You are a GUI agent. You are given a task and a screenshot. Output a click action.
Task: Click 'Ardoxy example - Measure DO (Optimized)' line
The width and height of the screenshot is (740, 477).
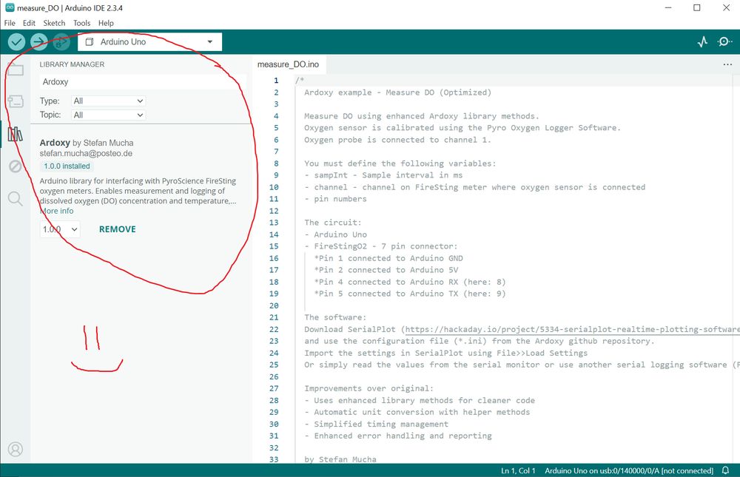tap(398, 92)
